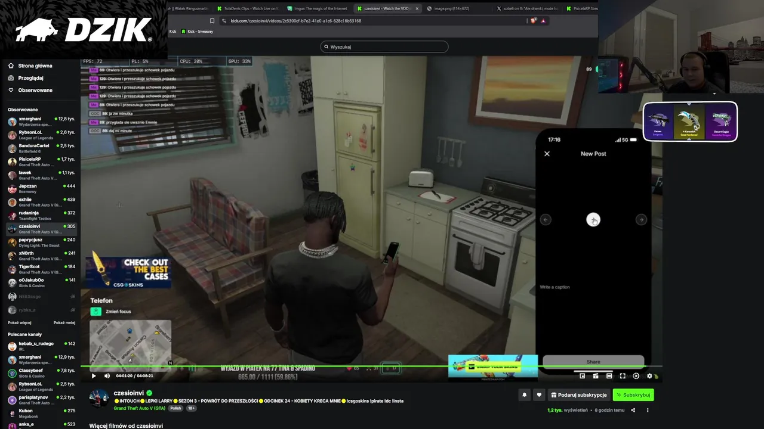Switch to sobelli on X browser tab

click(527, 8)
